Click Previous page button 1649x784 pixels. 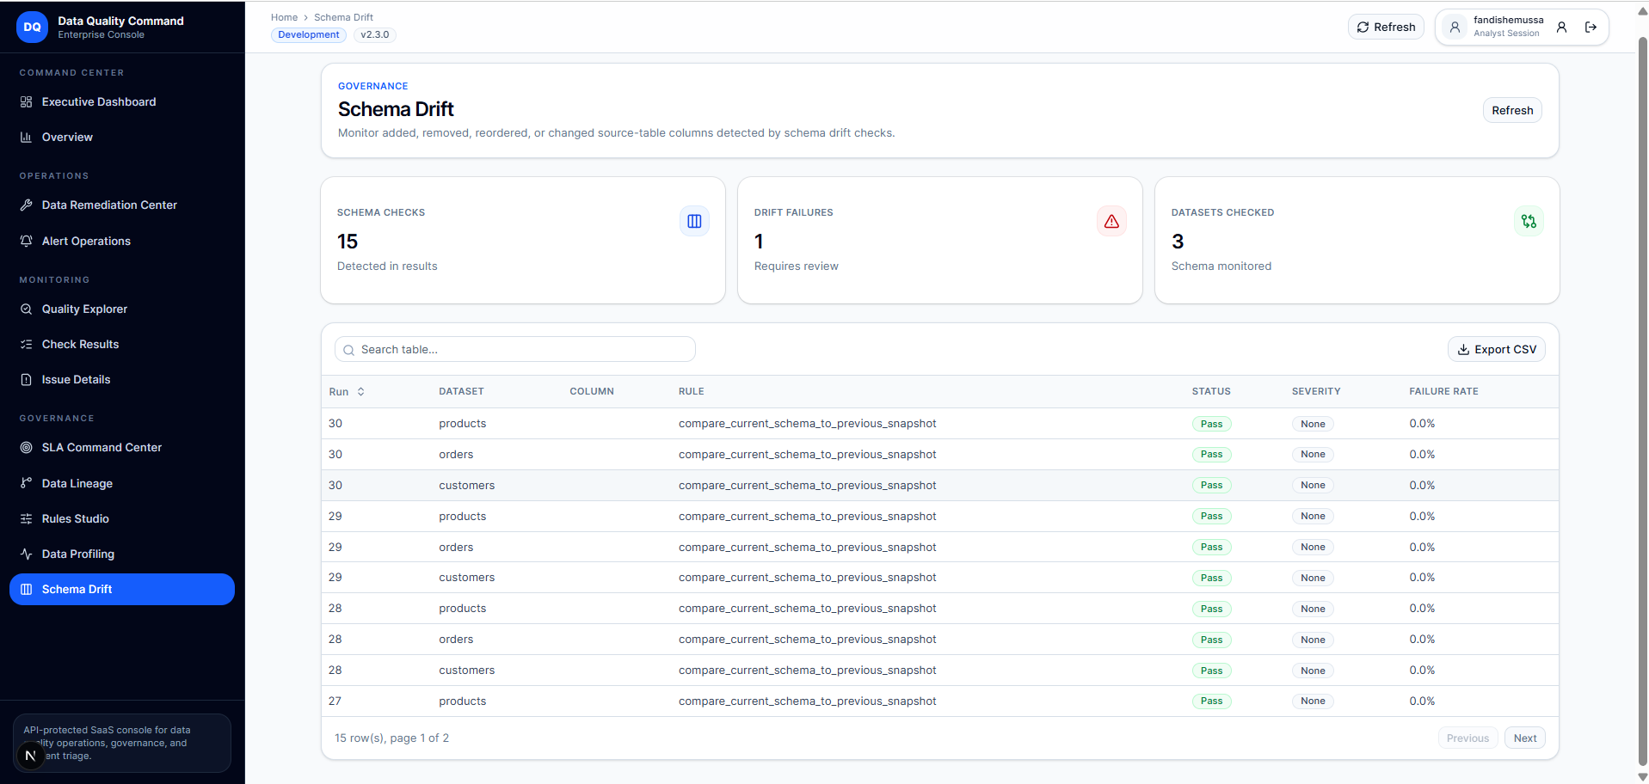(x=1467, y=738)
